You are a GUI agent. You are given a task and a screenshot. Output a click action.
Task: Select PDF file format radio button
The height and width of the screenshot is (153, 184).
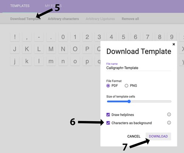coord(108,86)
